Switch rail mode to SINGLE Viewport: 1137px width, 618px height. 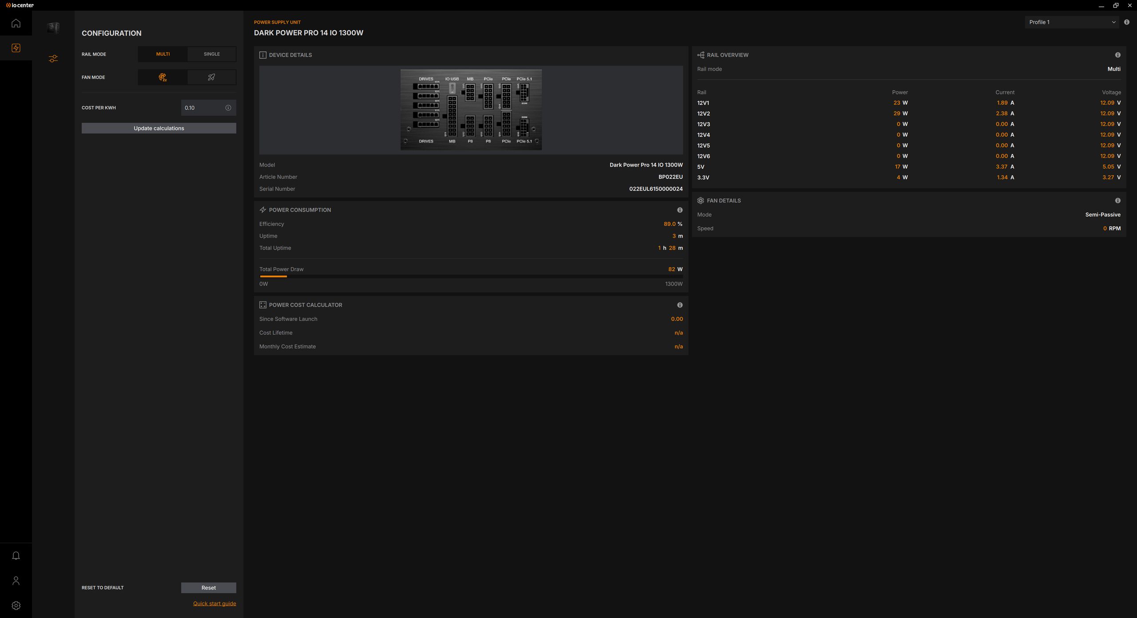point(211,54)
